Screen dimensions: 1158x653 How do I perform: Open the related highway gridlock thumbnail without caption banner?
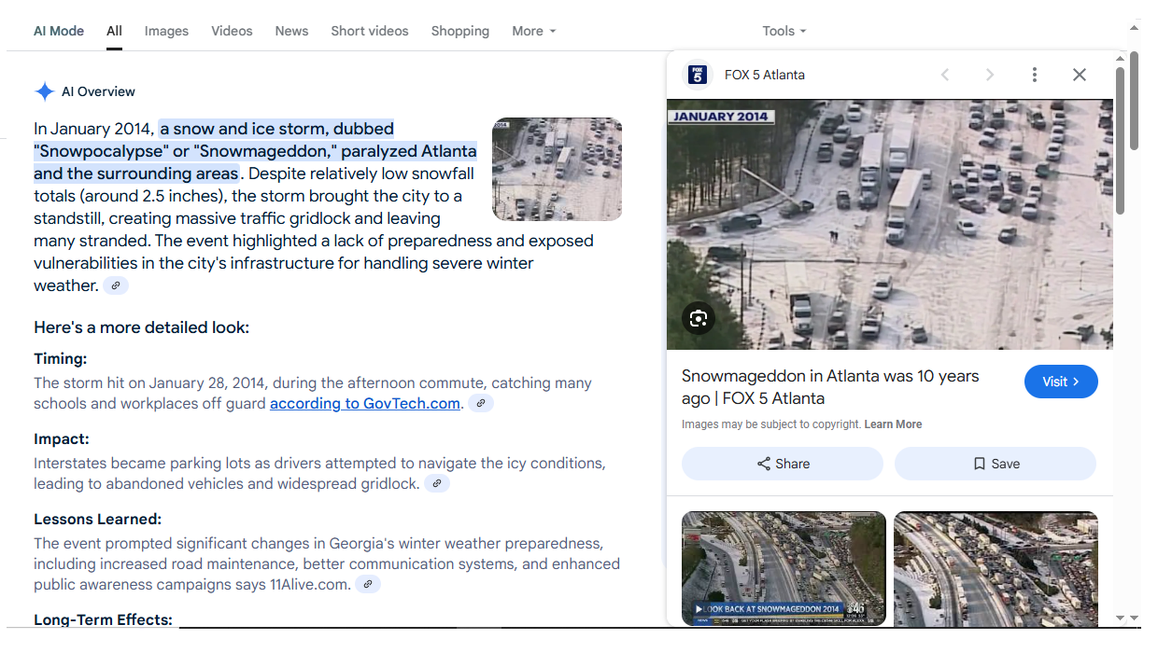click(996, 568)
